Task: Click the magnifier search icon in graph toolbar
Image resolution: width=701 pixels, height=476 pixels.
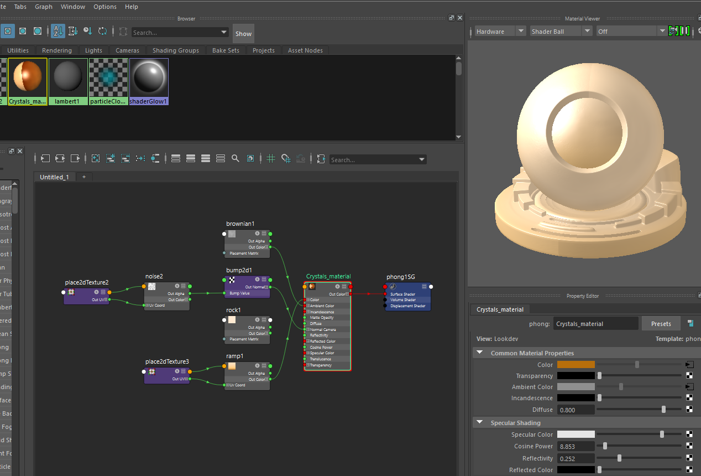Action: click(236, 159)
